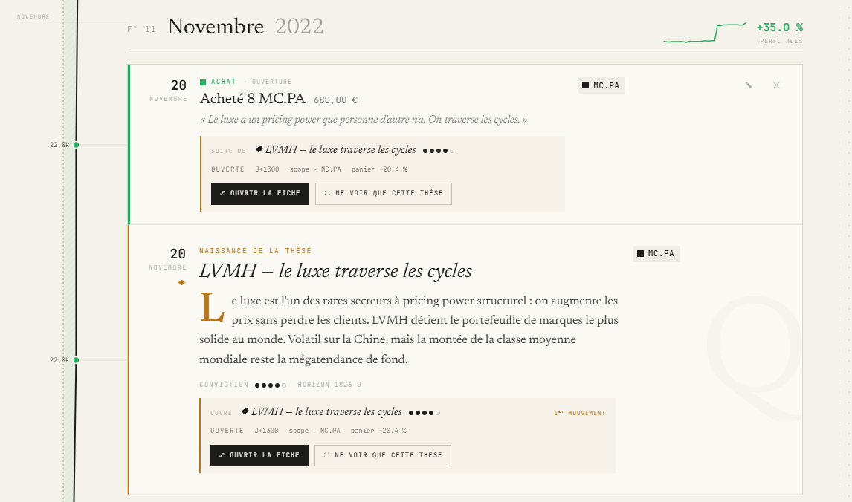This screenshot has height=502, width=852.
Task: Click the PERF. MOIS label
Action: pos(781,42)
